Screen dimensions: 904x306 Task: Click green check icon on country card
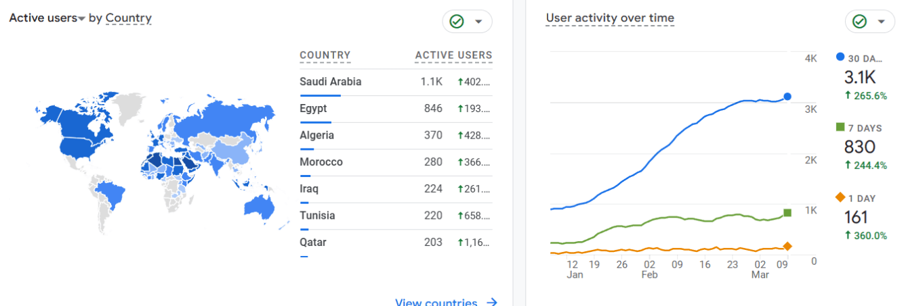point(457,22)
